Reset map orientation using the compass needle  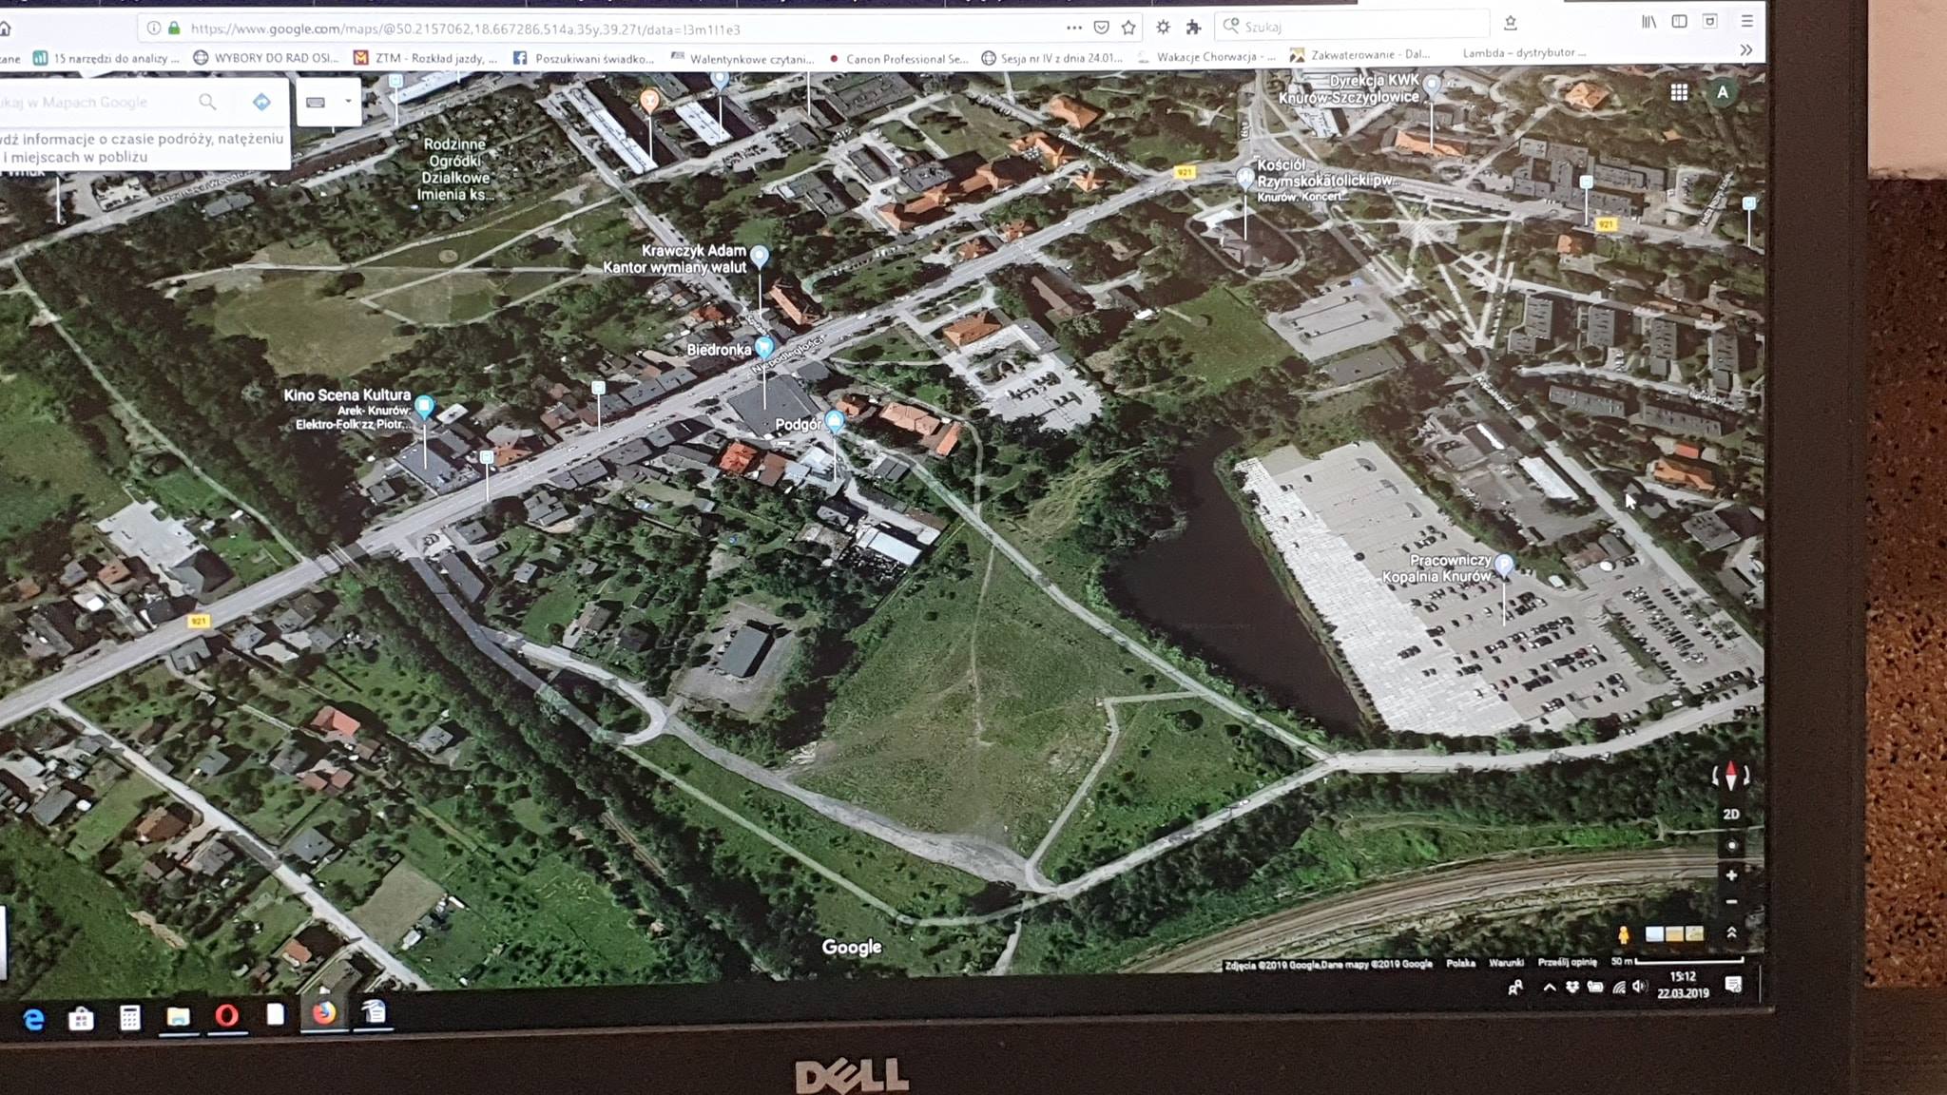click(1730, 777)
